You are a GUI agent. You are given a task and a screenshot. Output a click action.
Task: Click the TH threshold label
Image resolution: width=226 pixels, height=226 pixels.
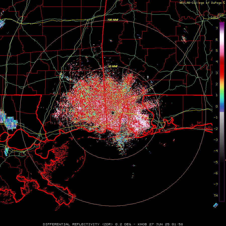[x=216, y=195]
